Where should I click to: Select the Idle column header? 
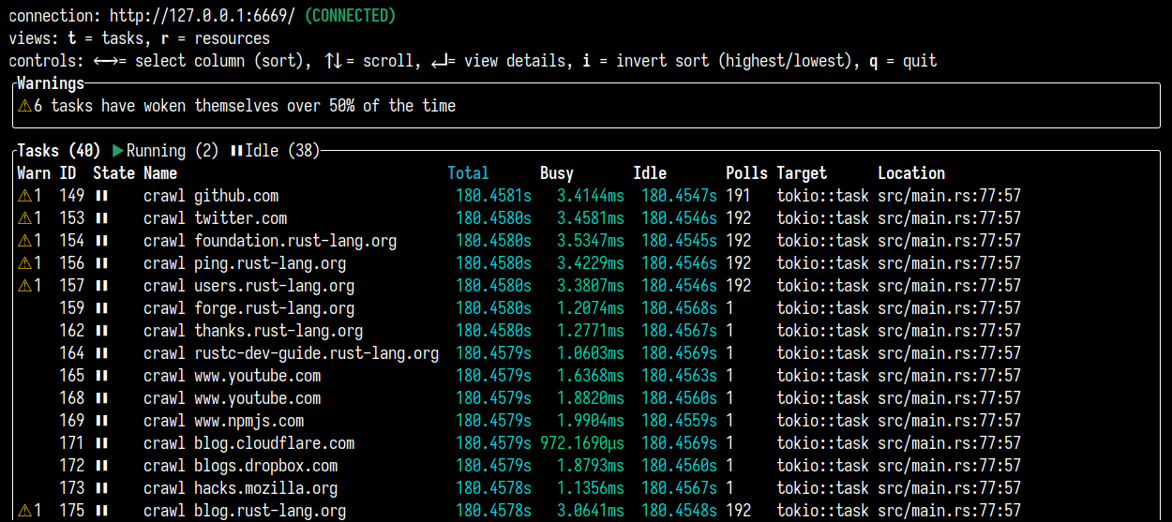pyautogui.click(x=650, y=173)
